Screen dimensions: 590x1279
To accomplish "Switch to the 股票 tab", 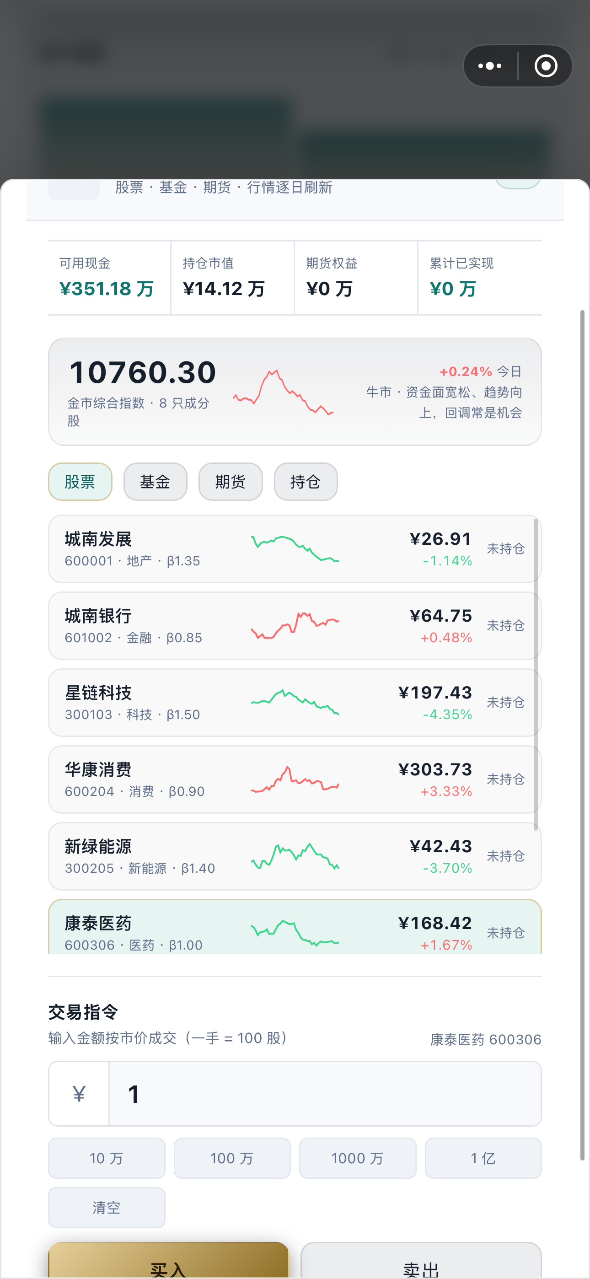I will [x=80, y=482].
